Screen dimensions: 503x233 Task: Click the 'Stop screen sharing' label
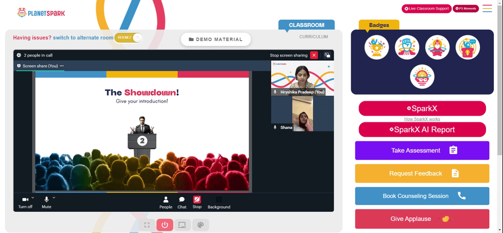[x=289, y=55]
